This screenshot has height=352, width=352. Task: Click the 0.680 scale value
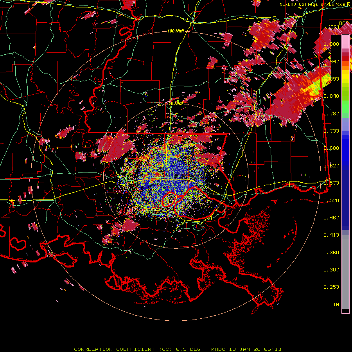click(331, 148)
